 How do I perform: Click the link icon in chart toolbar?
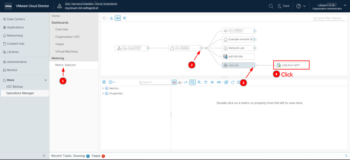[219, 82]
